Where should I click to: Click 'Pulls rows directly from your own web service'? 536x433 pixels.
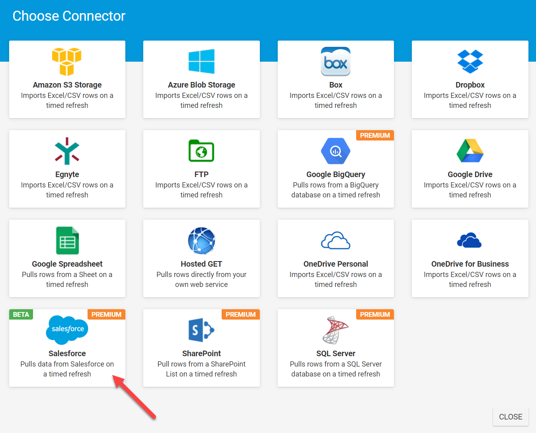point(201,279)
